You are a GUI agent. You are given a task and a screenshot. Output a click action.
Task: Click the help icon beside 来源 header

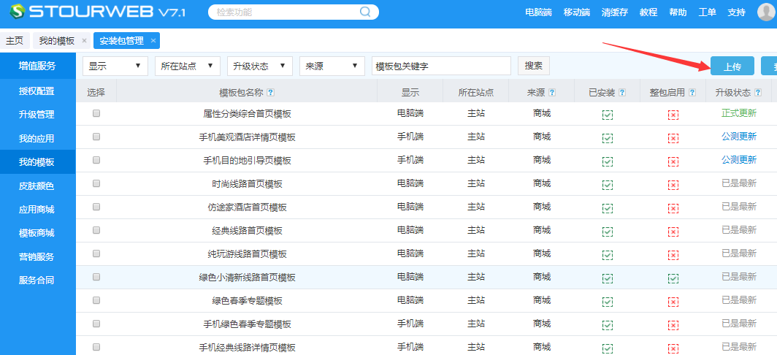552,93
